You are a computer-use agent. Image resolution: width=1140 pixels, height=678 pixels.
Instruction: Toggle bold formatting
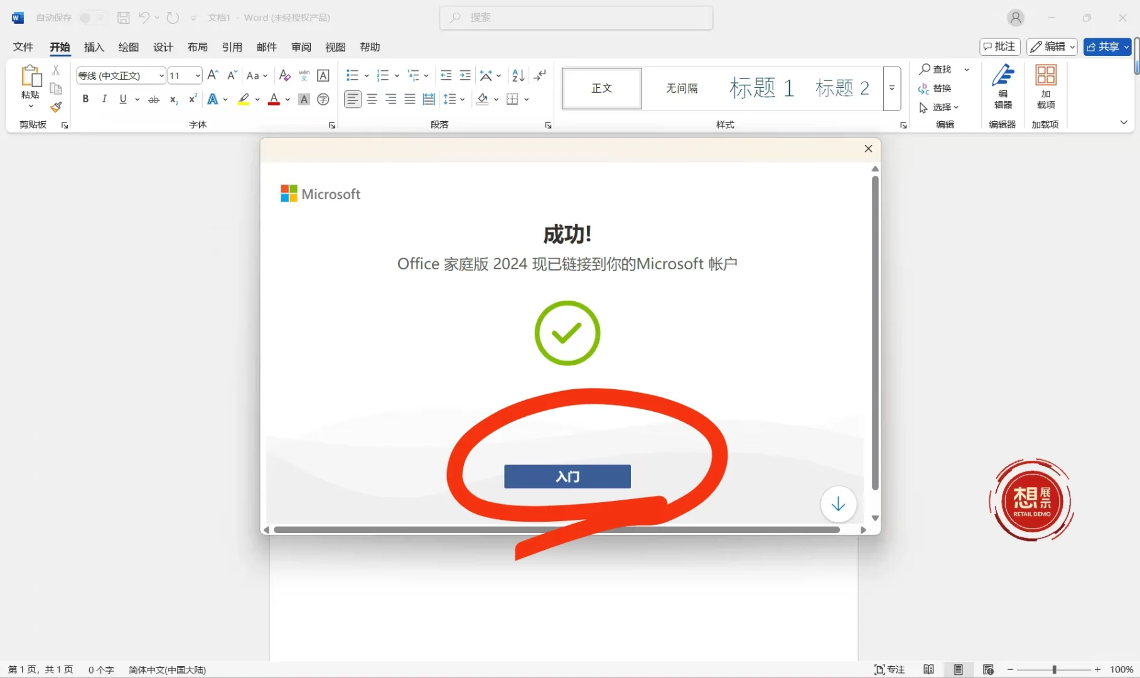click(x=85, y=99)
